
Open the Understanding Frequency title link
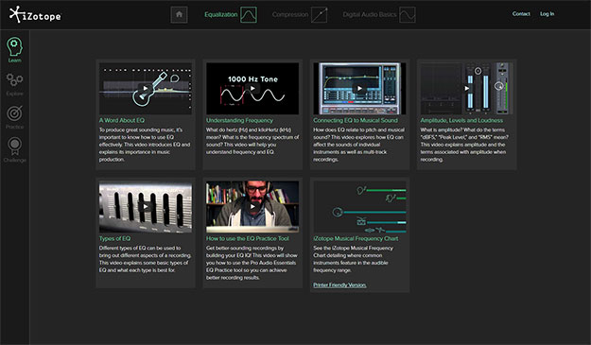pyautogui.click(x=239, y=120)
